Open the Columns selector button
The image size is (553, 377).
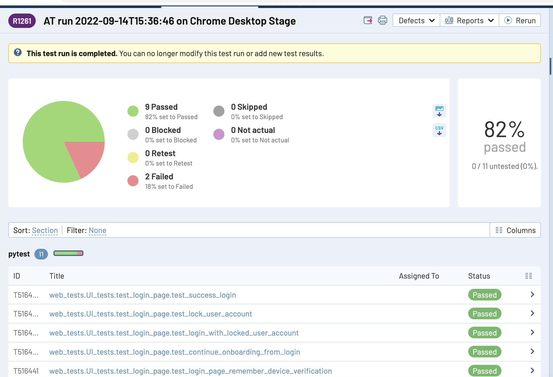tap(515, 230)
